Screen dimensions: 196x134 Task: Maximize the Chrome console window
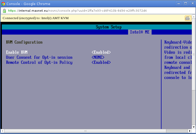(186, 3)
